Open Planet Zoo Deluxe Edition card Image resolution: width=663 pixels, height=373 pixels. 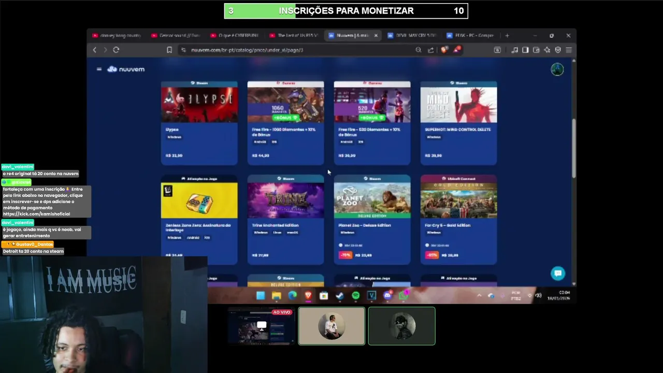pyautogui.click(x=372, y=219)
